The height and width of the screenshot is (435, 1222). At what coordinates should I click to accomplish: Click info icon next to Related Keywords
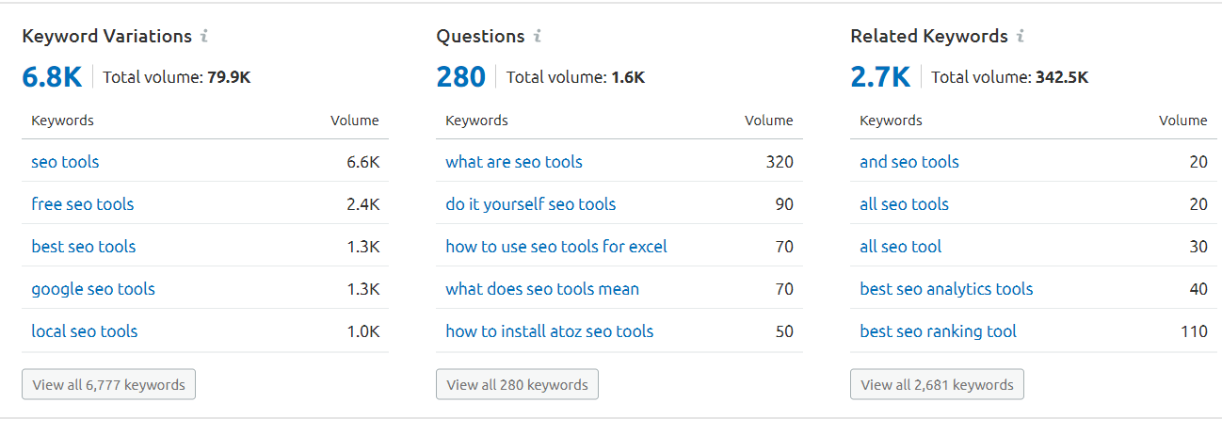coord(1021,37)
